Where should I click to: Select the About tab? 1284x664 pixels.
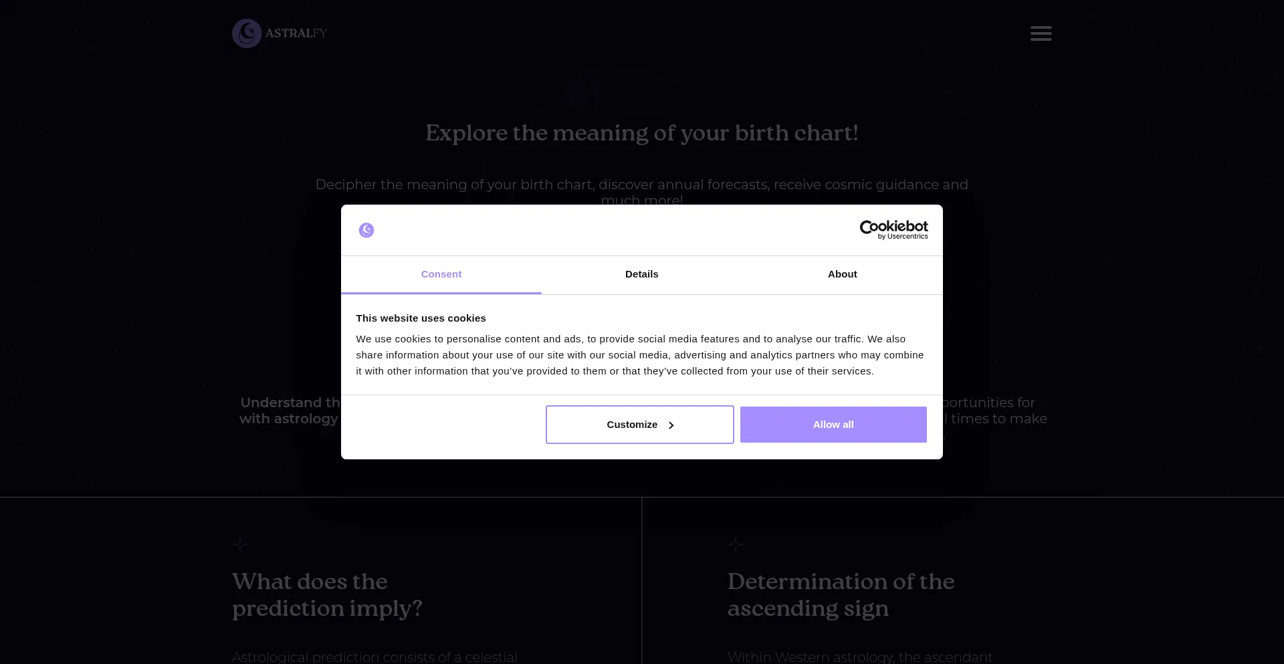click(842, 274)
